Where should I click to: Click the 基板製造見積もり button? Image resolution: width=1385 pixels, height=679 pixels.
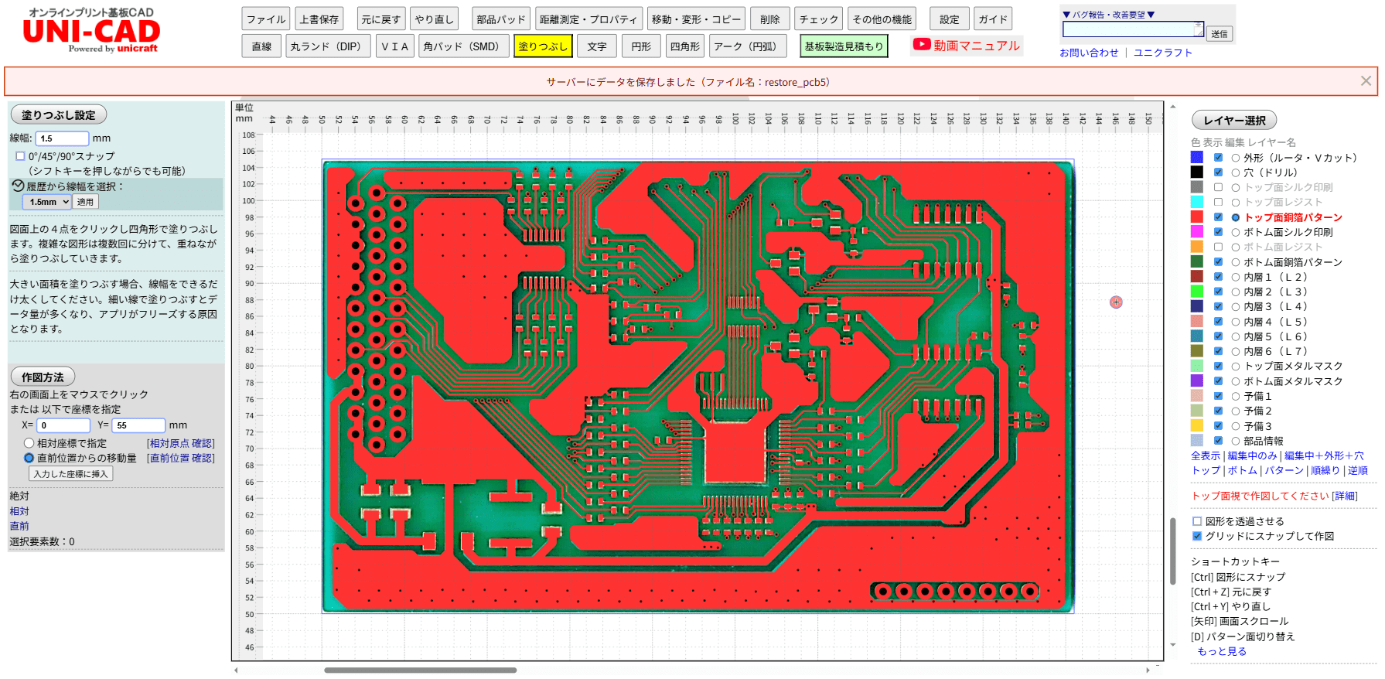(x=844, y=46)
